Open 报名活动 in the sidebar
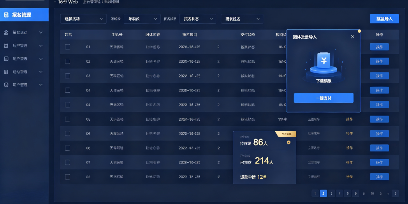Image resolution: width=408 pixels, height=204 pixels. (20, 33)
